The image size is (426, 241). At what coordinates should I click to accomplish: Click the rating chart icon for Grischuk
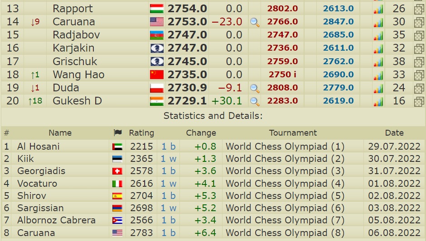point(378,62)
